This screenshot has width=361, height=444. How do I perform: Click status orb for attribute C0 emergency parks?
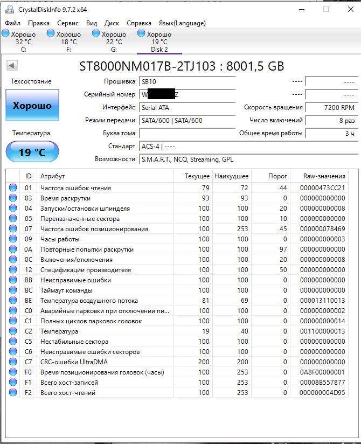pos(13,310)
